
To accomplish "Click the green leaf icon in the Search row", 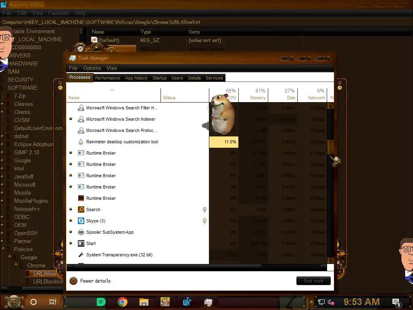I will (204, 210).
